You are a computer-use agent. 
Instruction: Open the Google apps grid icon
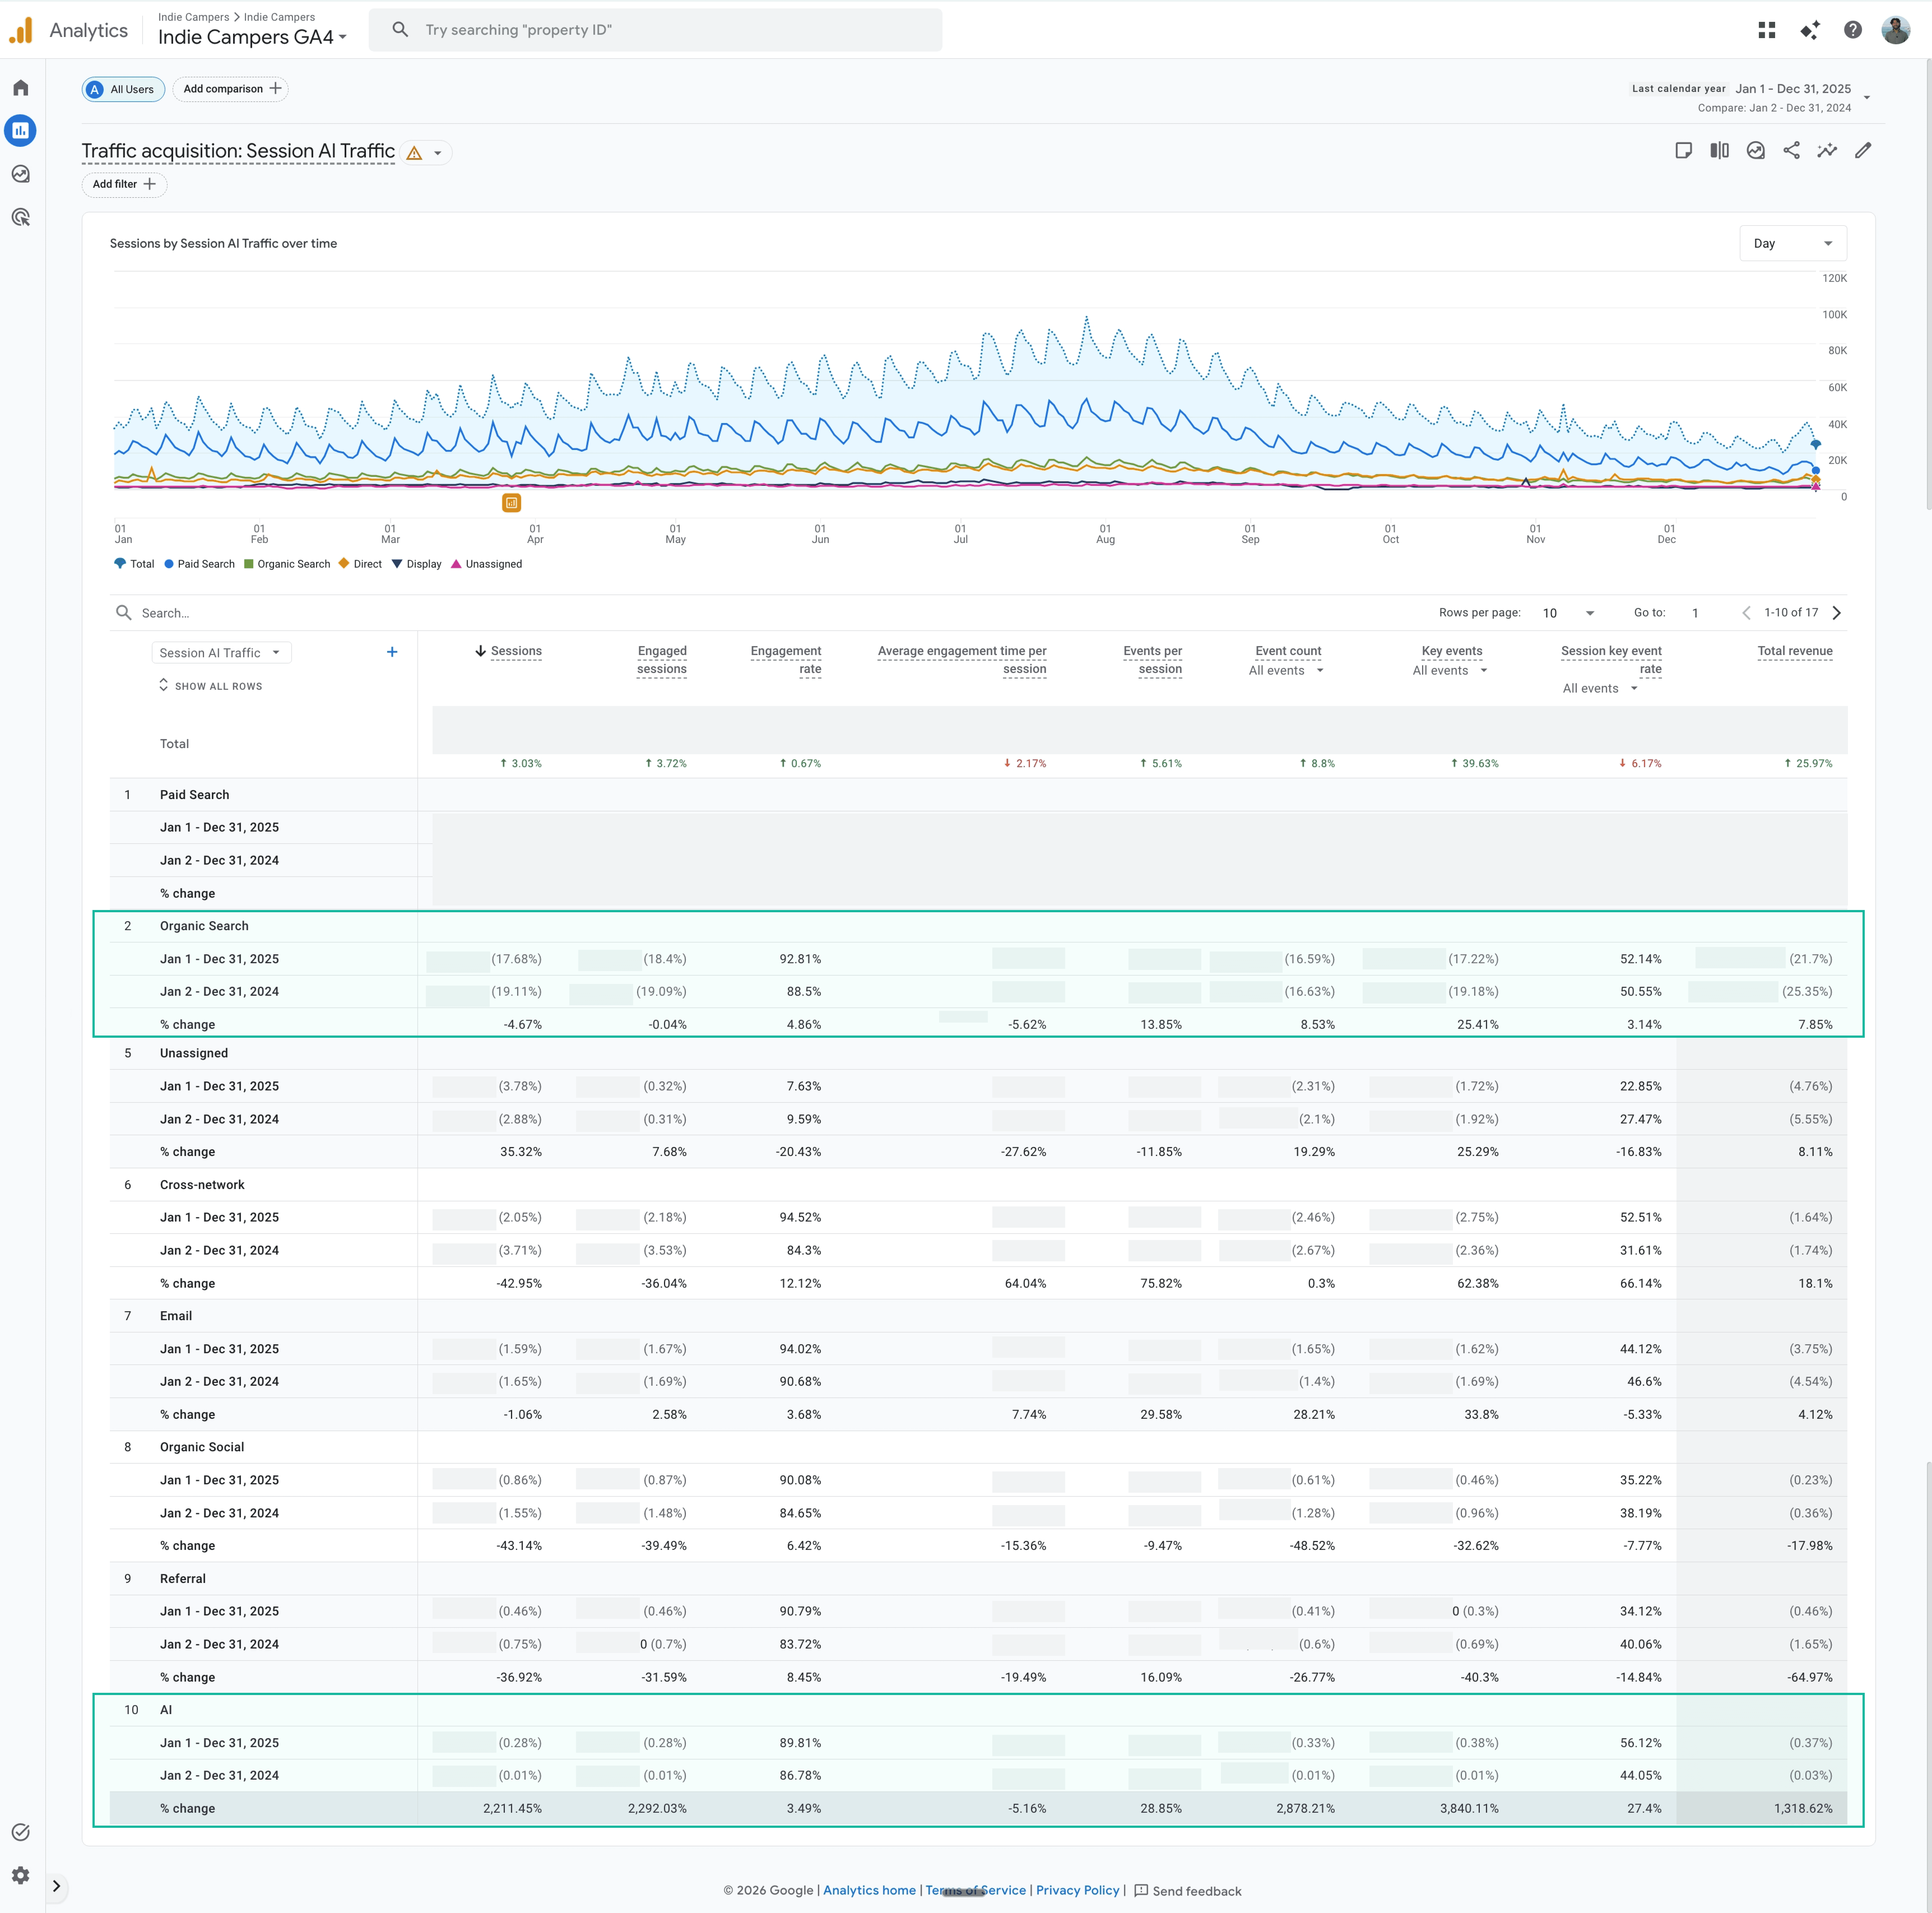click(1767, 30)
